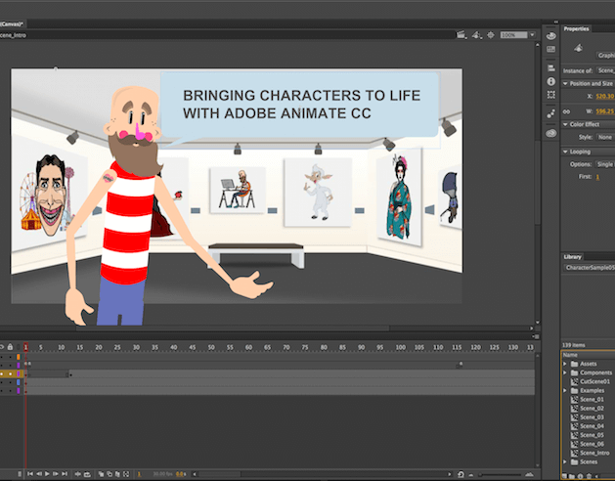The height and width of the screenshot is (481, 615).
Task: Go to last frame button
Action: [x=65, y=474]
